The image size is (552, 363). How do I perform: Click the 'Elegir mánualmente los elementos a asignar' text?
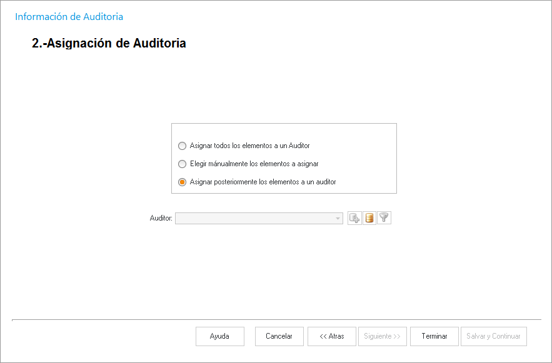[254, 164]
